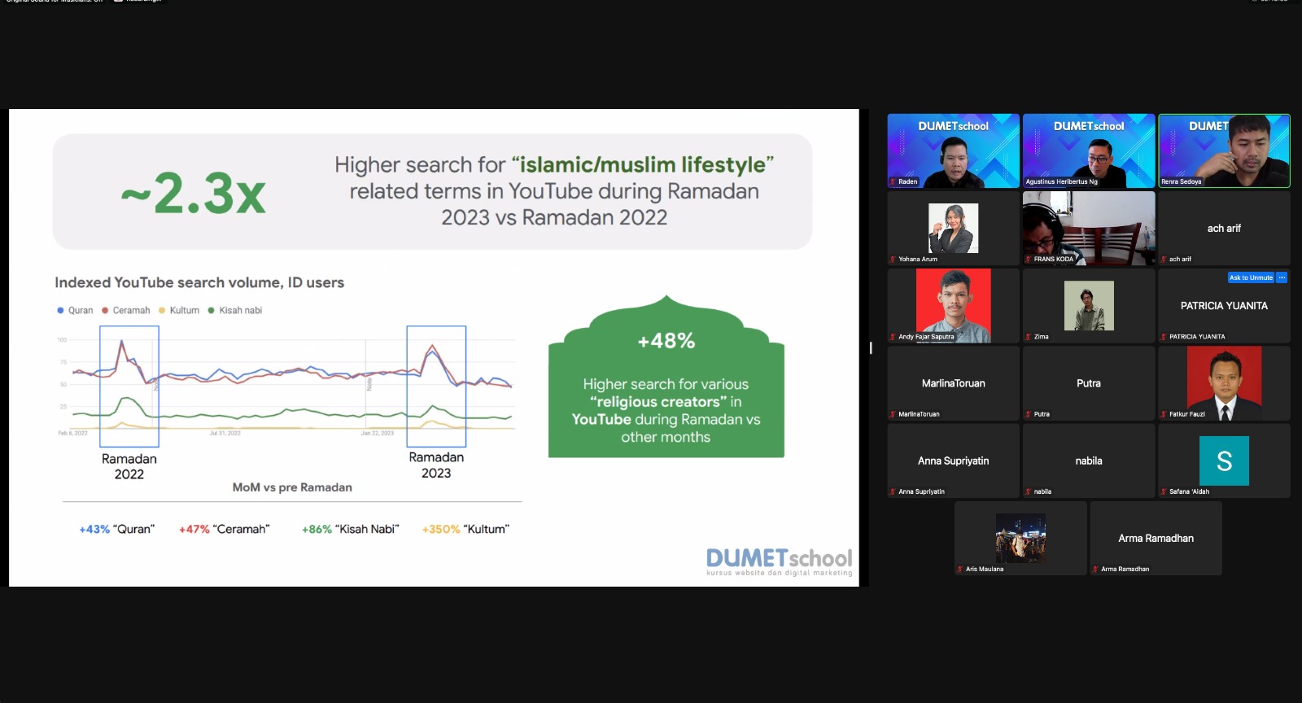
Task: Click the large centered nabila name
Action: click(1089, 461)
